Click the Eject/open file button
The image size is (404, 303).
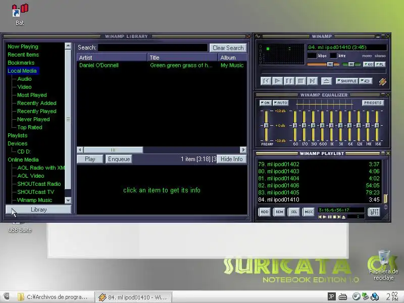click(x=326, y=81)
